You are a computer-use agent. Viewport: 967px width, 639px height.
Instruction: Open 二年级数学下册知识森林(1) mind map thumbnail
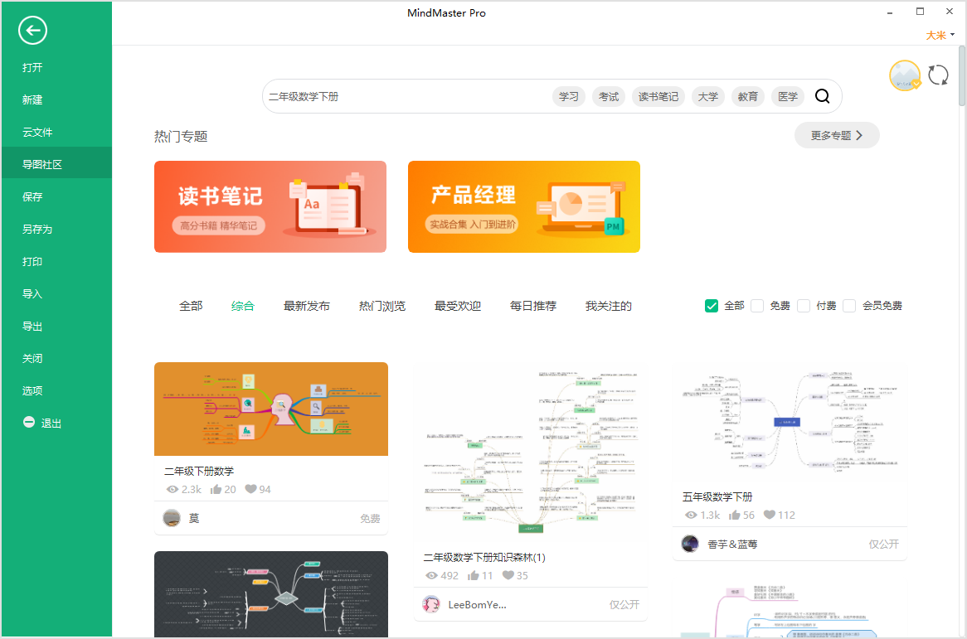[x=531, y=453]
